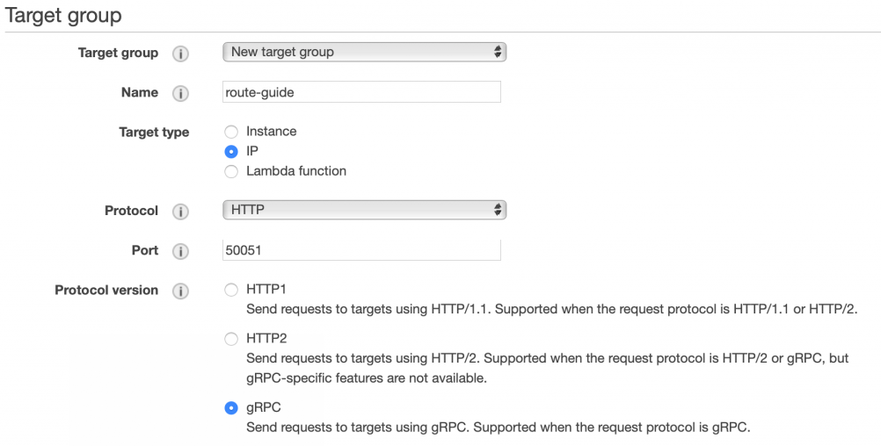This screenshot has height=446, width=881.
Task: Open the HTTP protocol dropdown
Action: (365, 211)
